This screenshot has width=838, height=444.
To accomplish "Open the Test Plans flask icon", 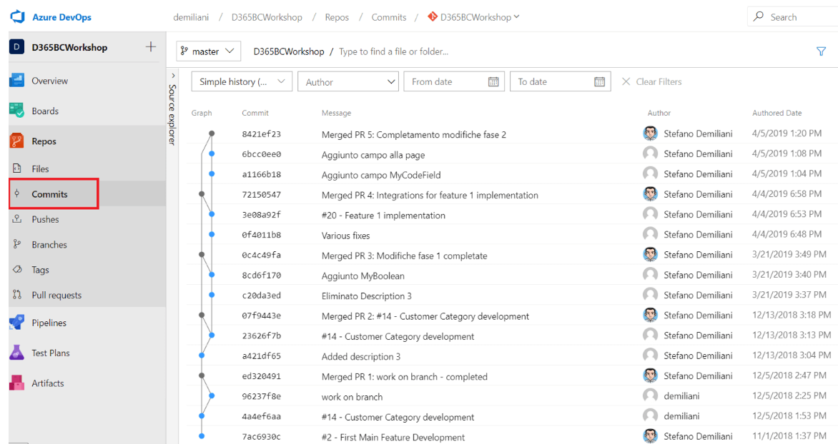I will point(17,353).
